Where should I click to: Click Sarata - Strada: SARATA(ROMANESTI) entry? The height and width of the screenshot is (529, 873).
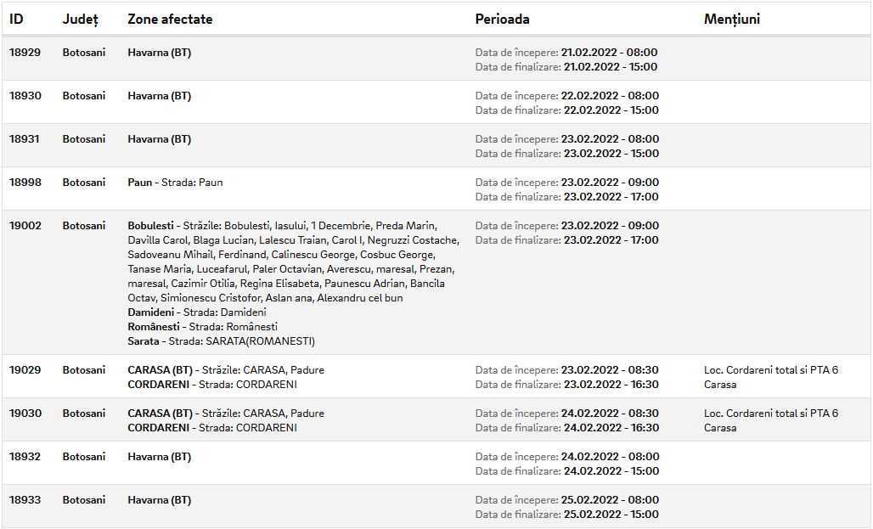click(221, 341)
